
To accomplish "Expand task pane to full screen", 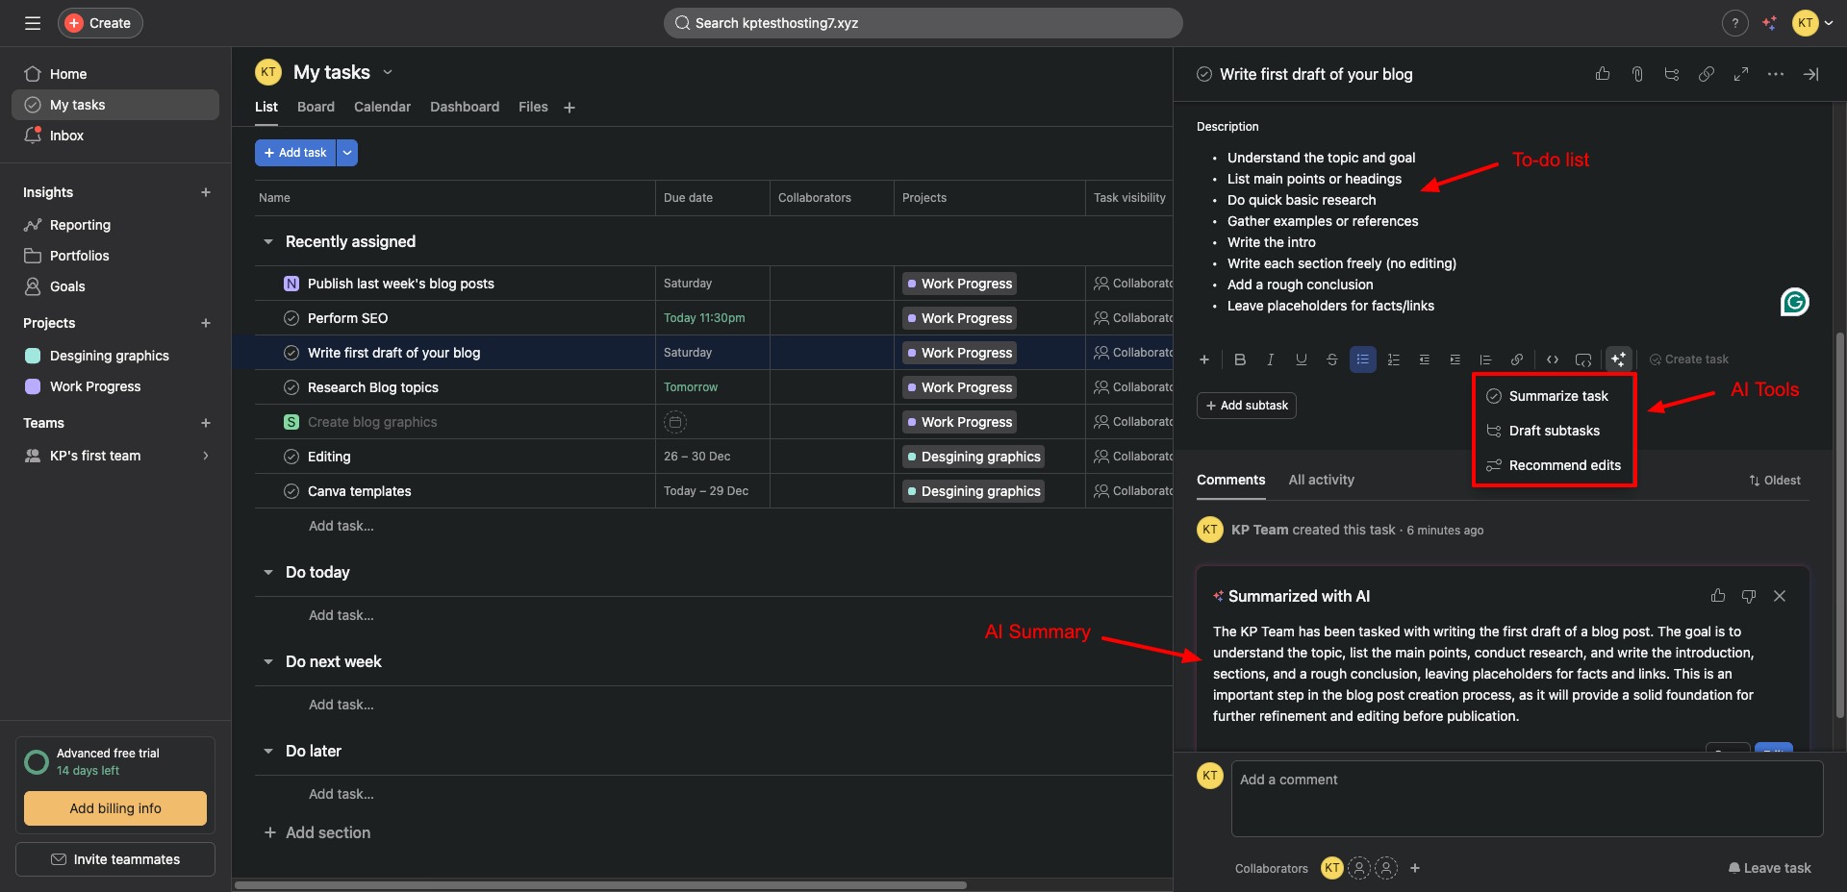I will pyautogui.click(x=1740, y=74).
